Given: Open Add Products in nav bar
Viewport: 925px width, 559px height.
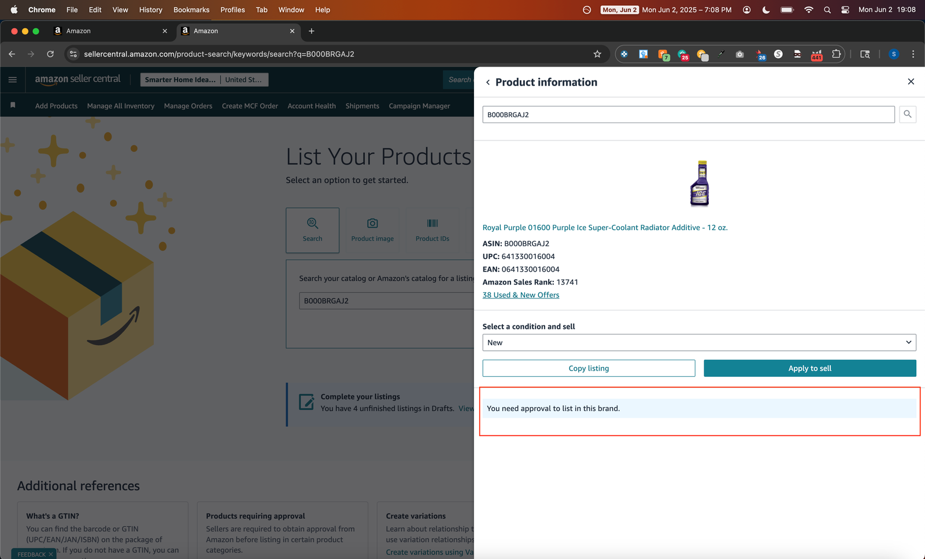Looking at the screenshot, I should tap(56, 106).
